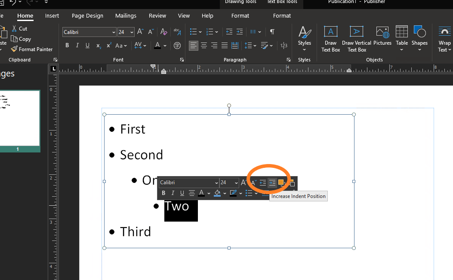The width and height of the screenshot is (453, 280).
Task: Apply ribbon font color swatch
Action: pos(157,45)
